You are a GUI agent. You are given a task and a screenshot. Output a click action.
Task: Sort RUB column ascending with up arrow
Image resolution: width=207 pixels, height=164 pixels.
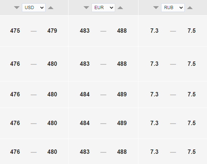[x=190, y=8]
